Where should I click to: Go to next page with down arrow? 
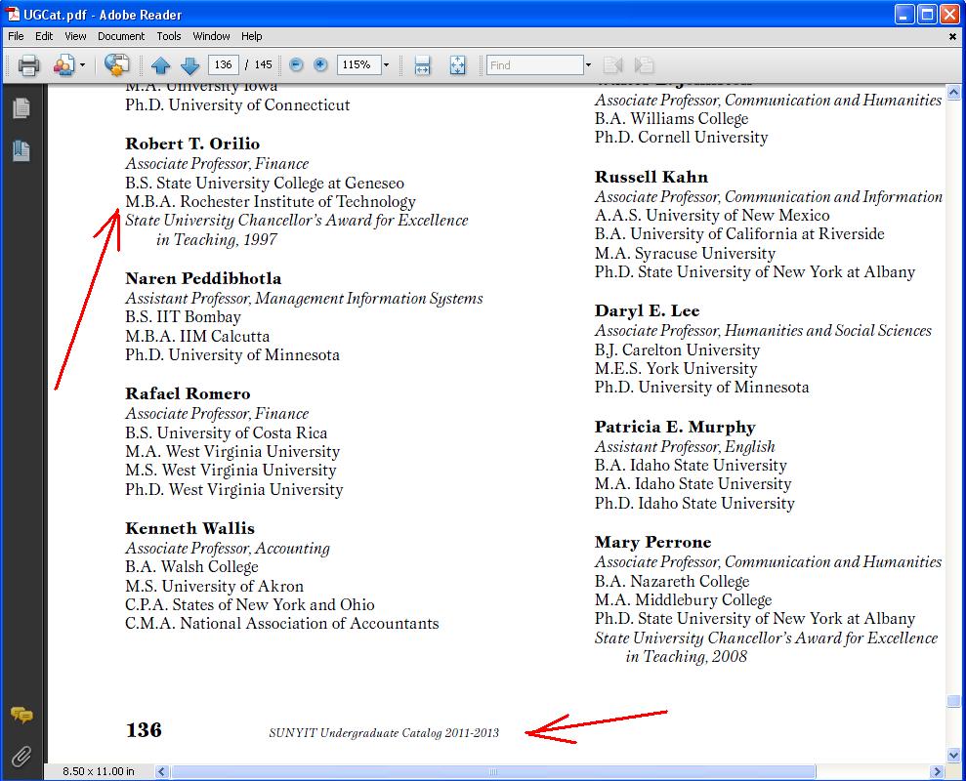190,65
